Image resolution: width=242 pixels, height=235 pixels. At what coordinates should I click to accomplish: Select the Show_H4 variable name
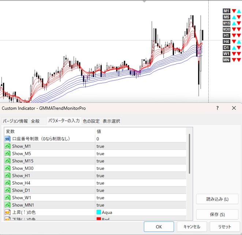coord(21,183)
